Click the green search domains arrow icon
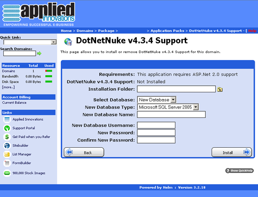The width and height of the screenshot is (258, 197). [39, 53]
